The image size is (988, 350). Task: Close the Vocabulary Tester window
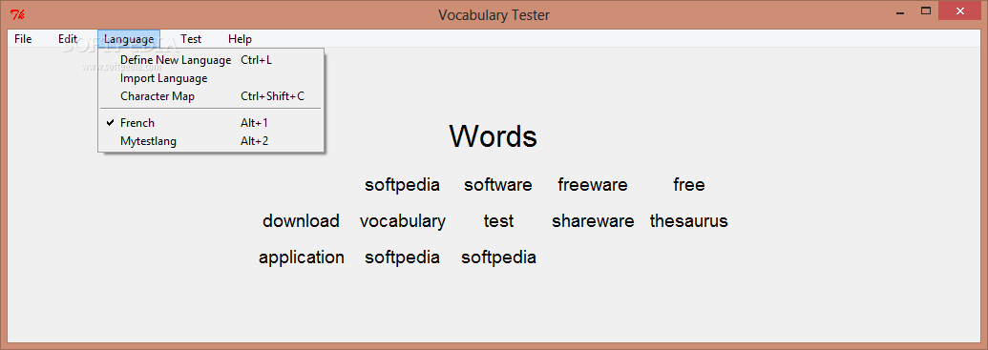click(960, 10)
